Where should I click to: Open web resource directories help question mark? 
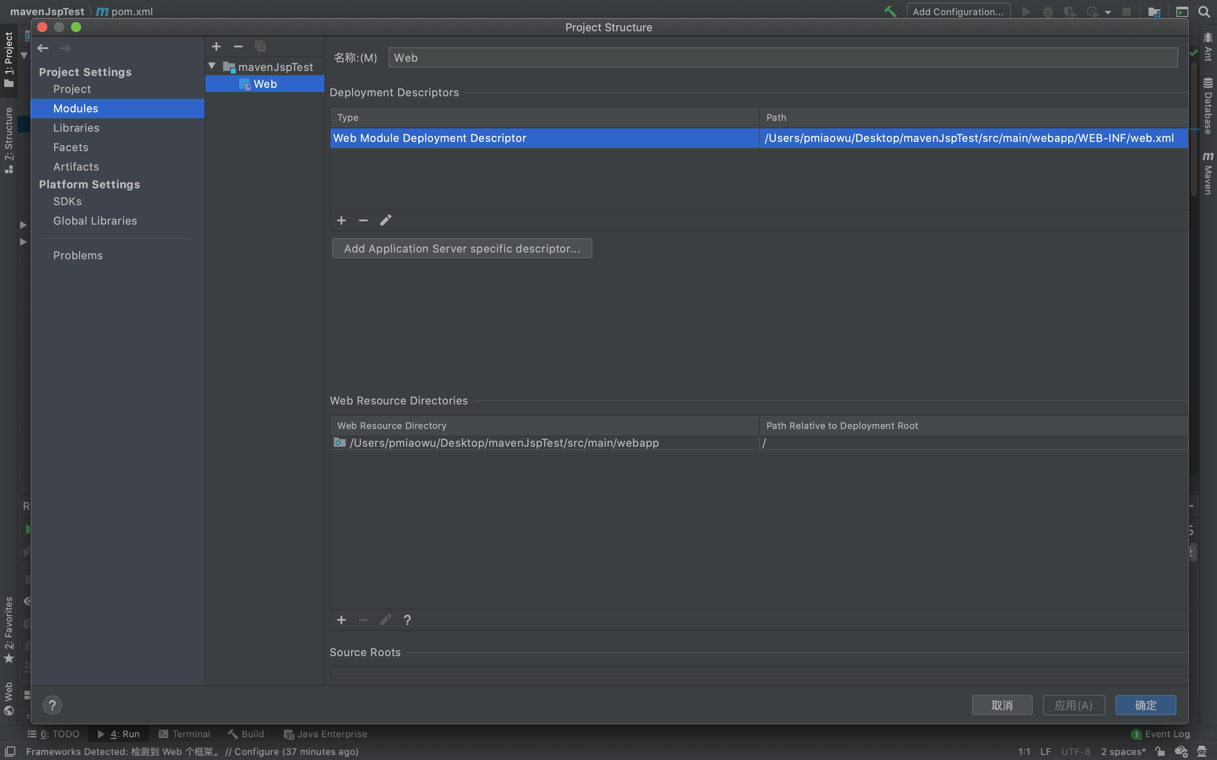point(407,620)
